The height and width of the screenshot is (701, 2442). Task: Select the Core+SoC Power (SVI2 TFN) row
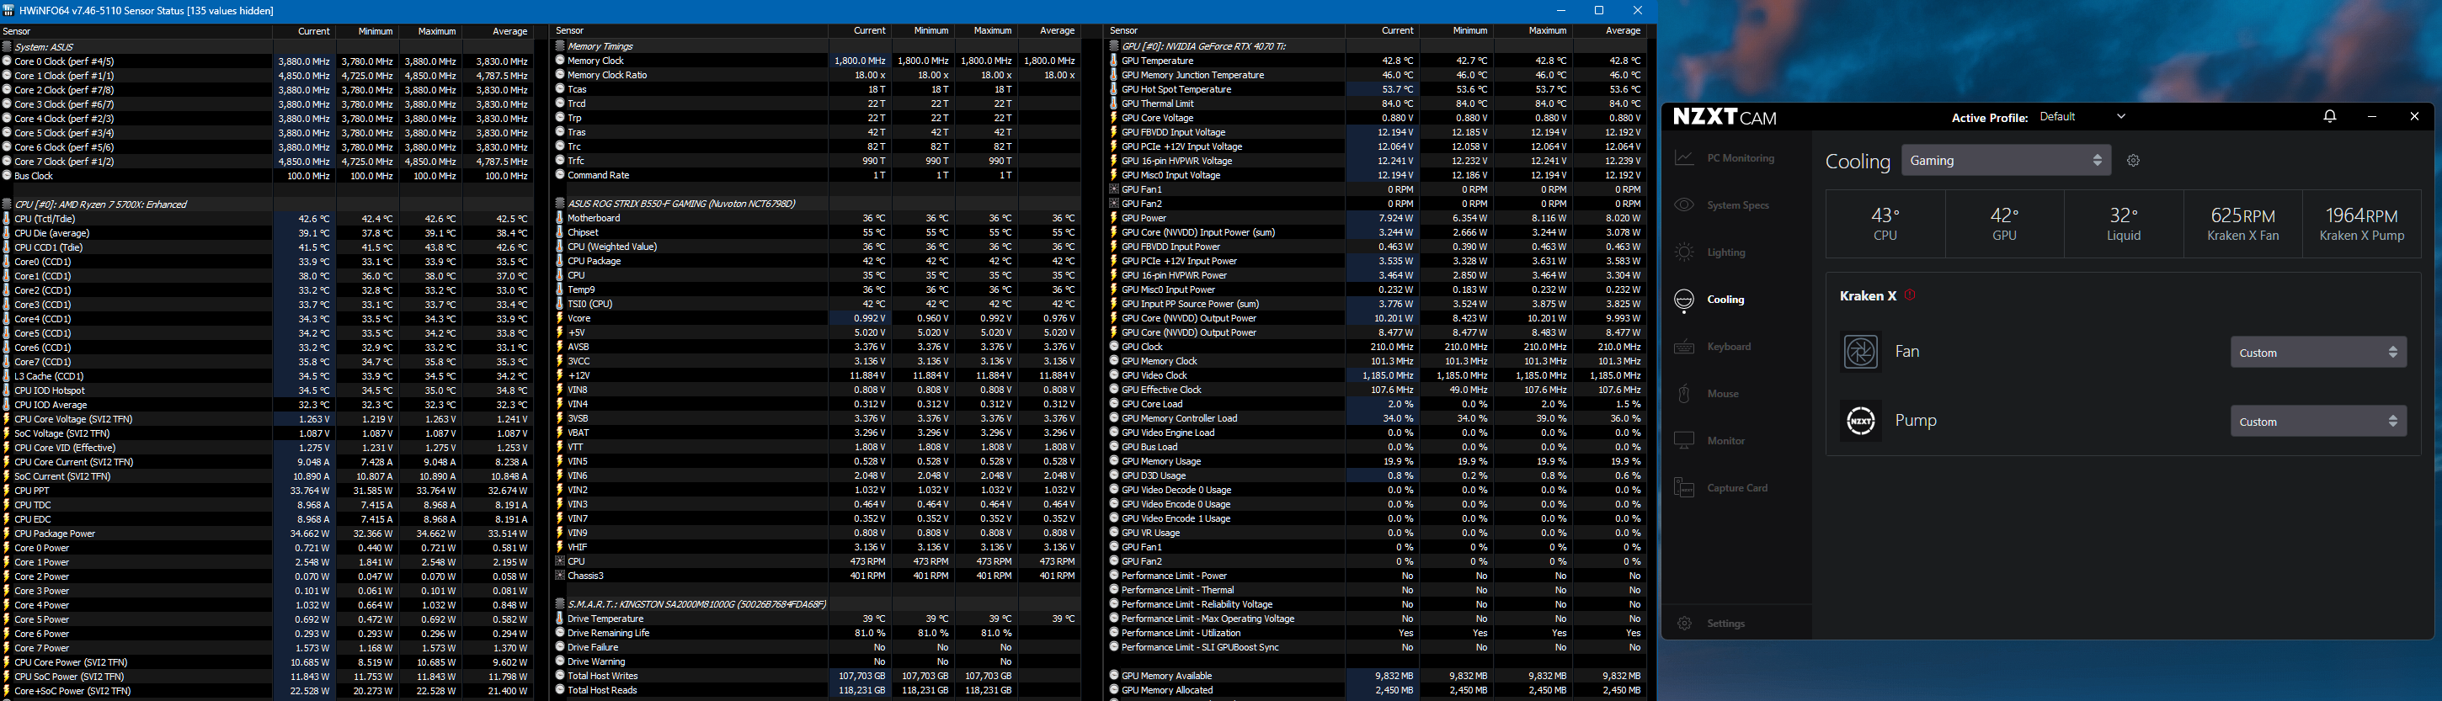coord(267,691)
